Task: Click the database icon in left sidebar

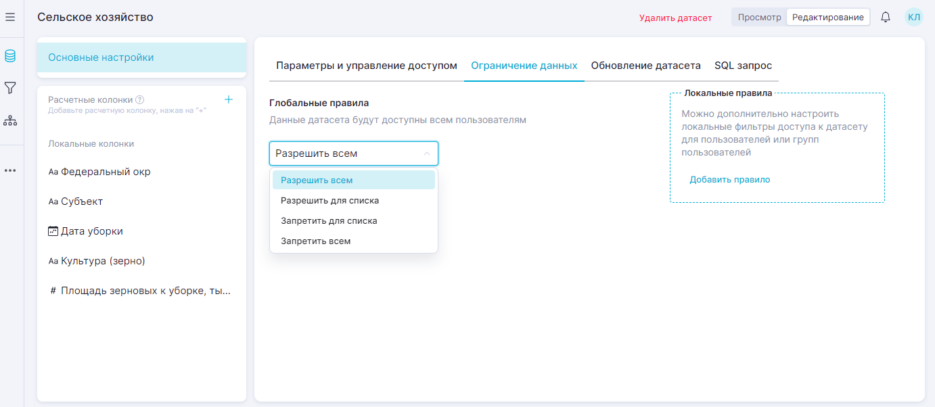Action: (10, 56)
